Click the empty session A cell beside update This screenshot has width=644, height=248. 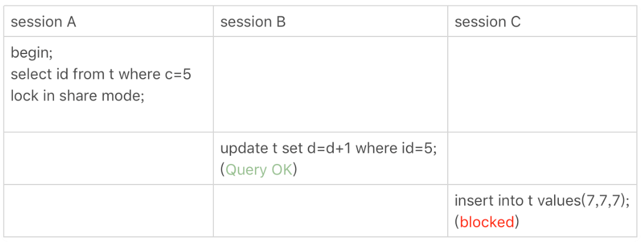coord(108,158)
